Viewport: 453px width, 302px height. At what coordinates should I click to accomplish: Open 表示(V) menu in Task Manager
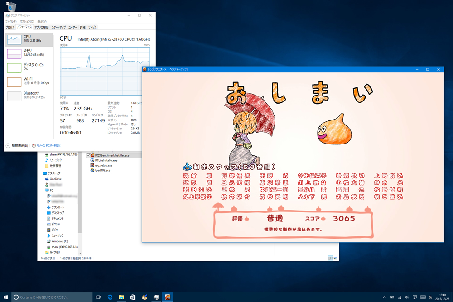click(42, 21)
